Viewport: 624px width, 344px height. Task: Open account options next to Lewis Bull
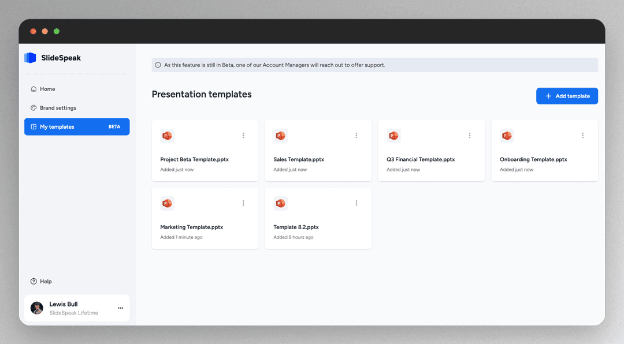[120, 308]
